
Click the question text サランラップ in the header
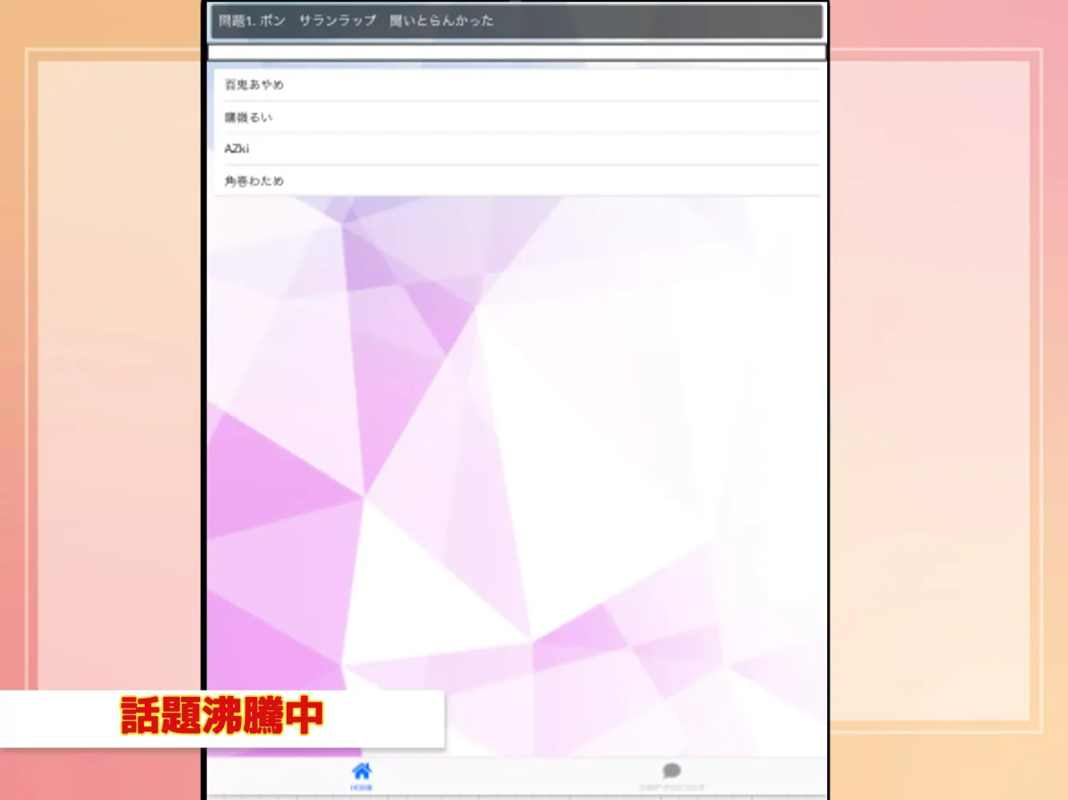pos(337,21)
